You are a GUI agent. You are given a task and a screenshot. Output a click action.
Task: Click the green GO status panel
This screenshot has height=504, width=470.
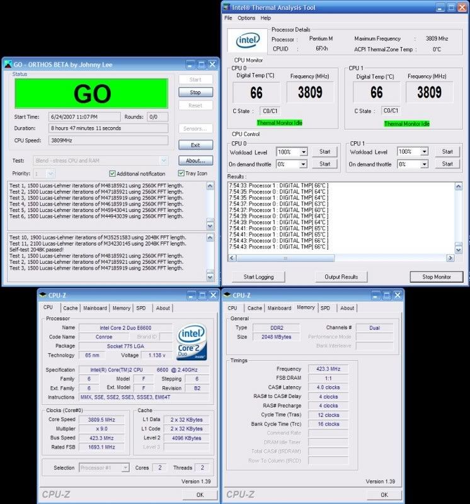coord(91,93)
